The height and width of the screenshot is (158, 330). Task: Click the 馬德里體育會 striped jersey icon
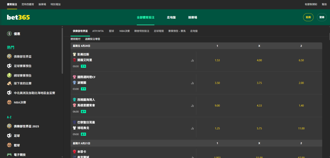click(74, 105)
